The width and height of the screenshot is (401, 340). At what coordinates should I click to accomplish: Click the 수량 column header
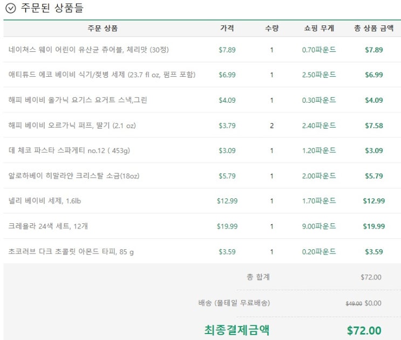coord(271,28)
